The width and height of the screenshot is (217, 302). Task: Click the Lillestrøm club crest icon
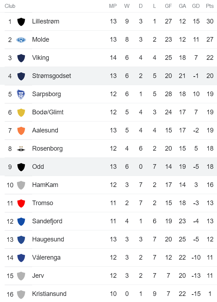[21, 22]
